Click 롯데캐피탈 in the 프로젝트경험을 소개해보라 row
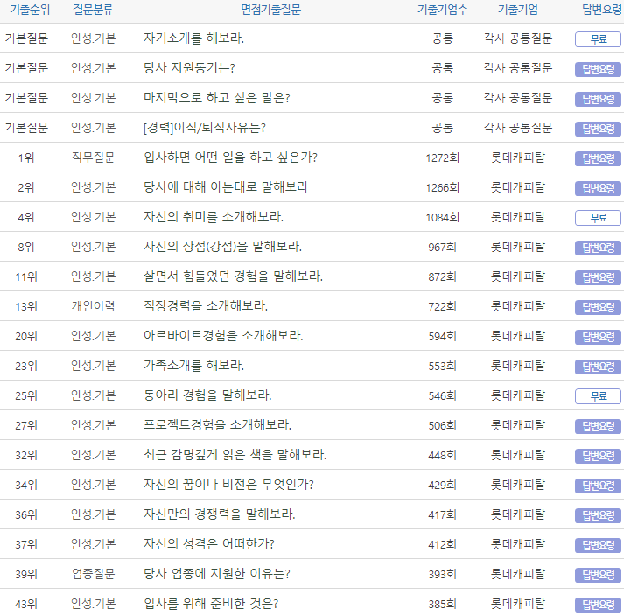This screenshot has width=624, height=616. coord(517,425)
